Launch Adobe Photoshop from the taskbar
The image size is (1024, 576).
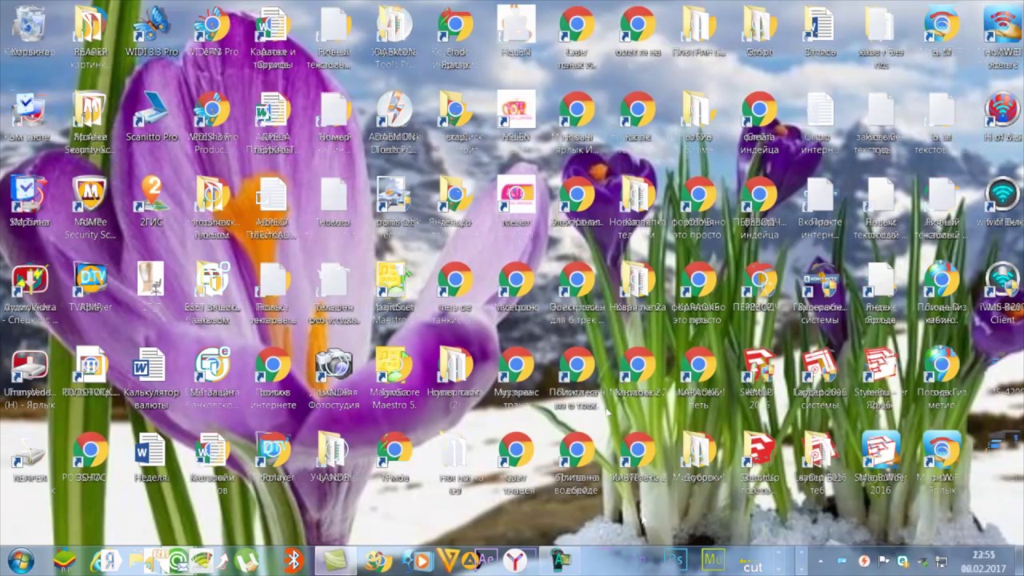[x=676, y=560]
